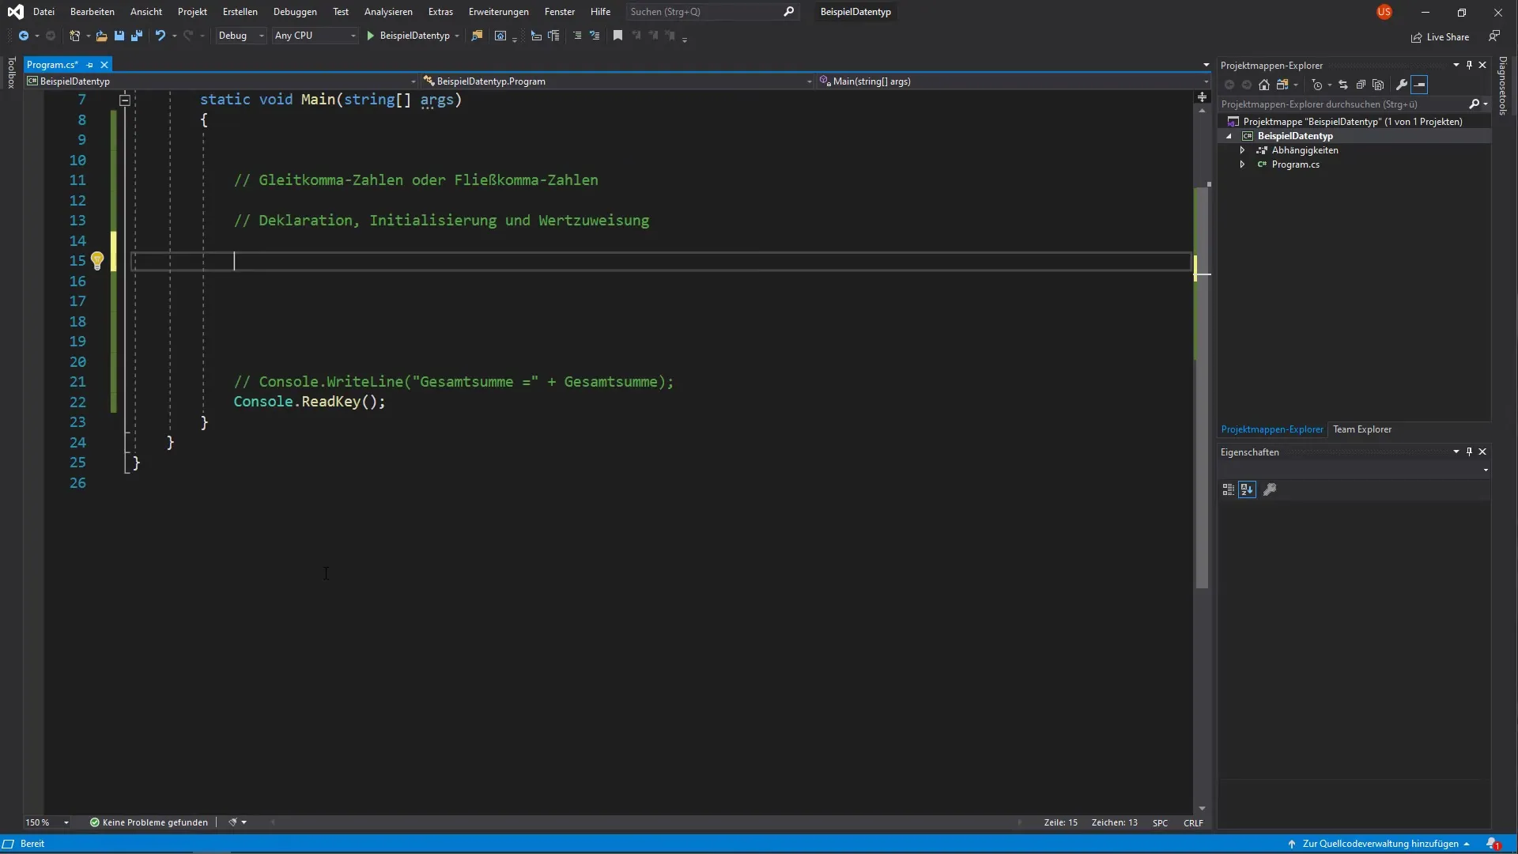Image resolution: width=1518 pixels, height=854 pixels.
Task: Click Zur Quellcodeverwaltung hinzufügen
Action: pyautogui.click(x=1380, y=844)
